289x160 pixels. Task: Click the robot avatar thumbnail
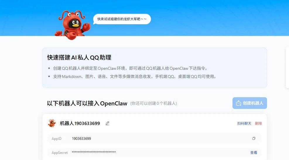point(52,123)
